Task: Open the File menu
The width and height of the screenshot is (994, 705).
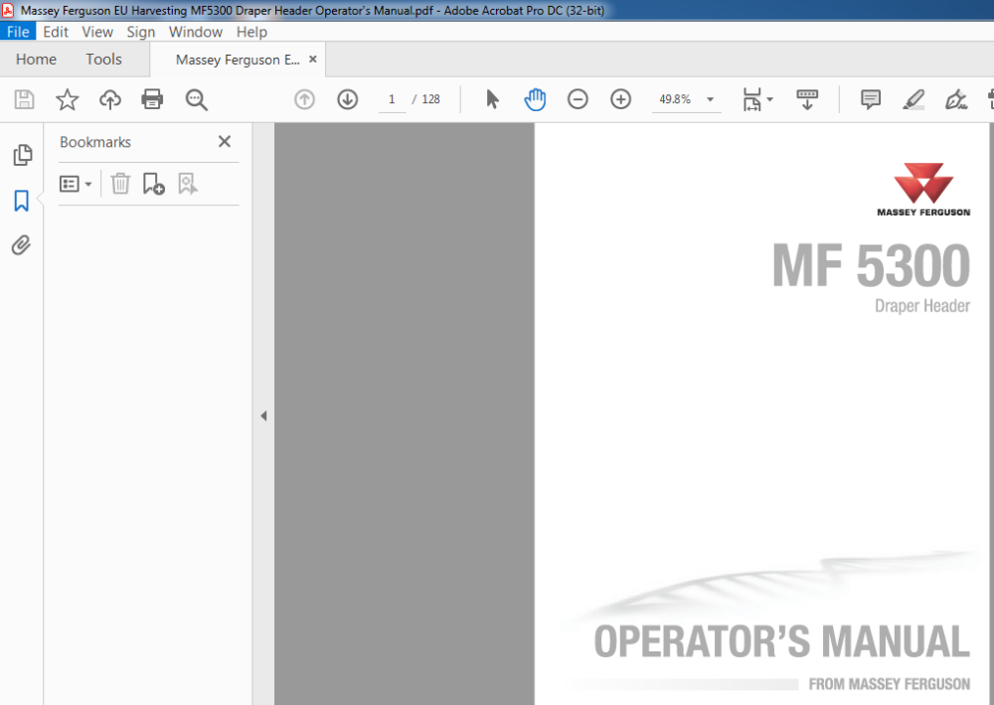Action: coord(18,32)
